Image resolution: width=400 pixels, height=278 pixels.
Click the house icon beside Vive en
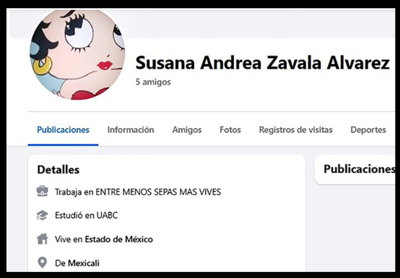[x=42, y=239]
